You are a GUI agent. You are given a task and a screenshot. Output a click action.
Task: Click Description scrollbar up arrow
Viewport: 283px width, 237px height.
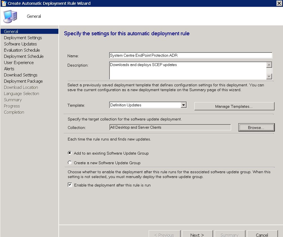(x=269, y=65)
